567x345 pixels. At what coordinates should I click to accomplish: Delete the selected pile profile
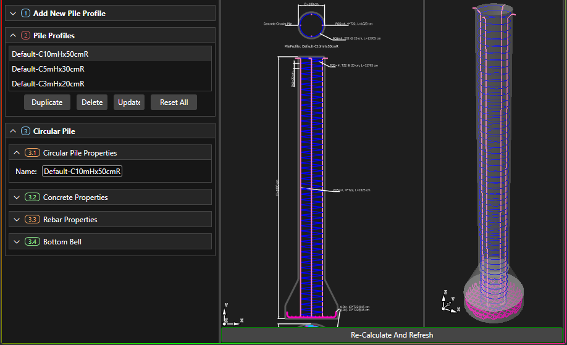pos(92,102)
